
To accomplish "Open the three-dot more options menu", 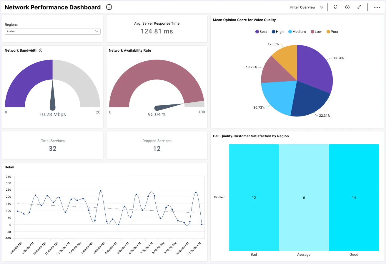I will pyautogui.click(x=377, y=8).
